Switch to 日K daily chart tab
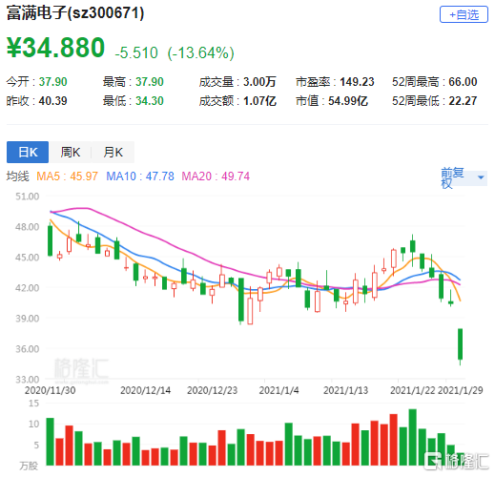 [x=28, y=152]
